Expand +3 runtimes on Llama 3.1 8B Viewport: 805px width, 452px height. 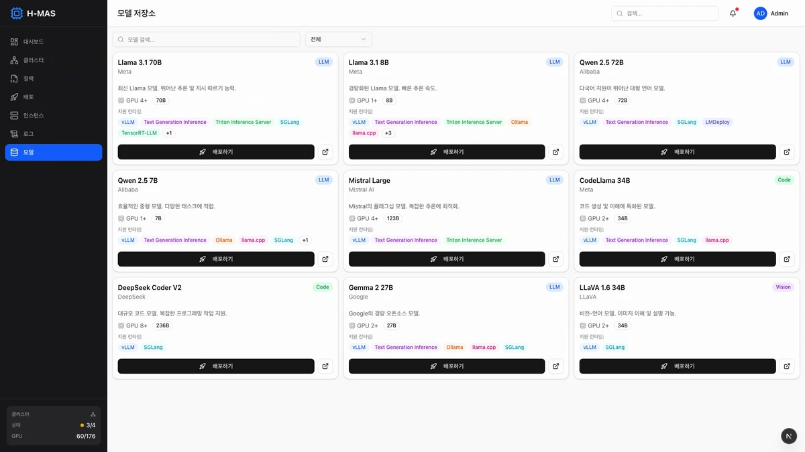click(388, 133)
